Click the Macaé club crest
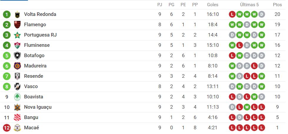288x134 pixels. 17,128
